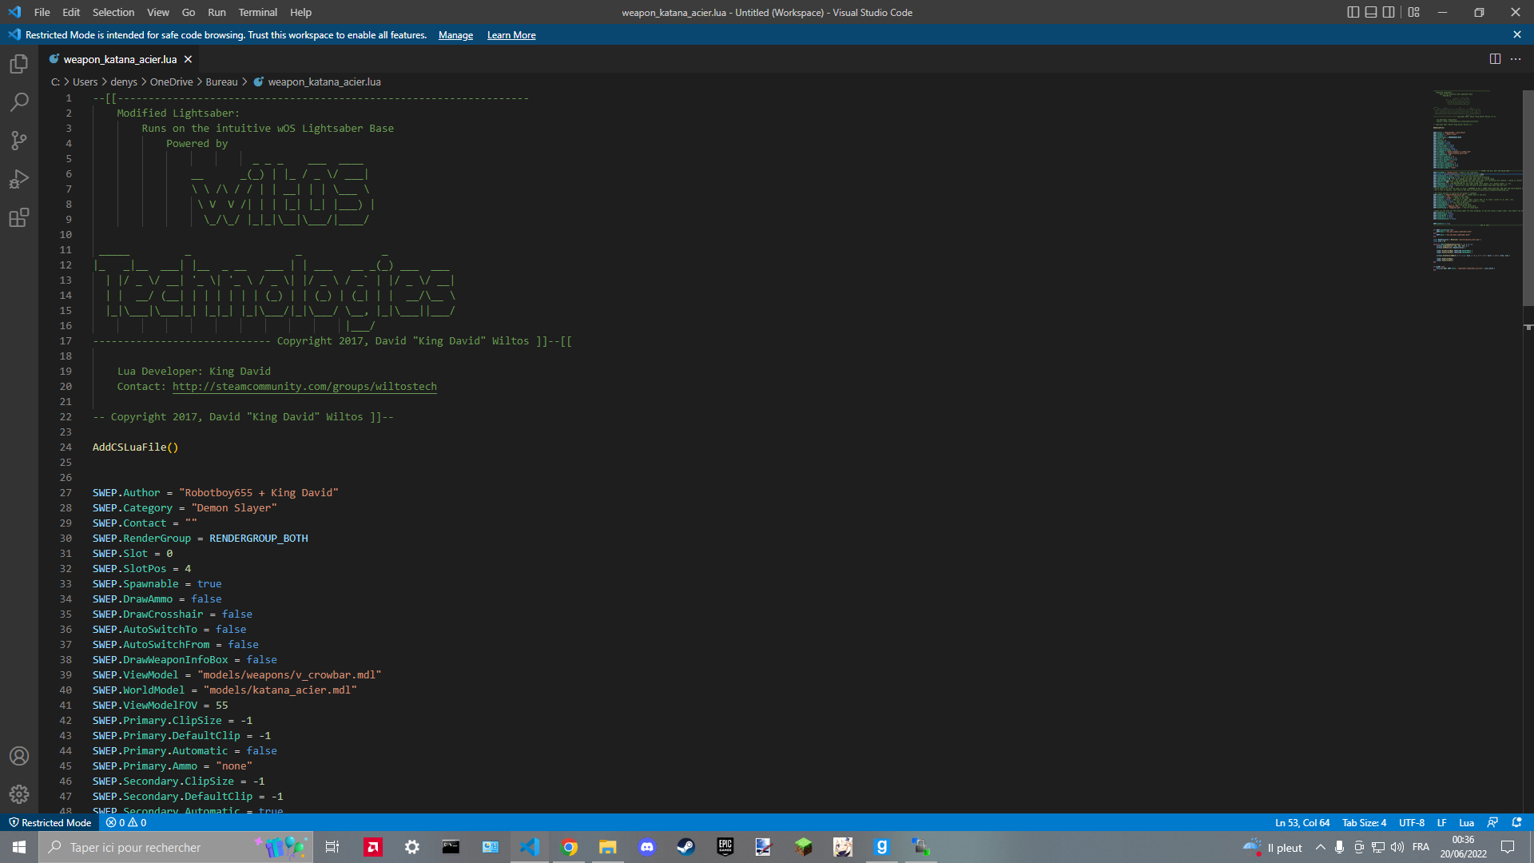Screen dimensions: 1534x863
Task: Expand the Users breadcrumb
Action: click(x=85, y=82)
